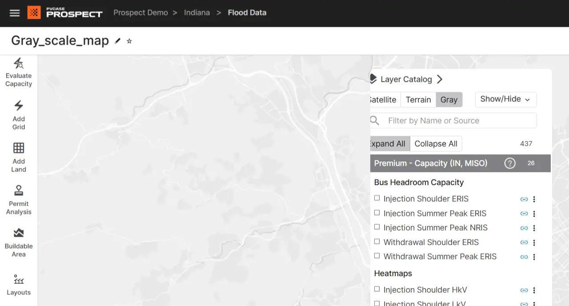Go to Indiana in the breadcrumb

click(197, 12)
